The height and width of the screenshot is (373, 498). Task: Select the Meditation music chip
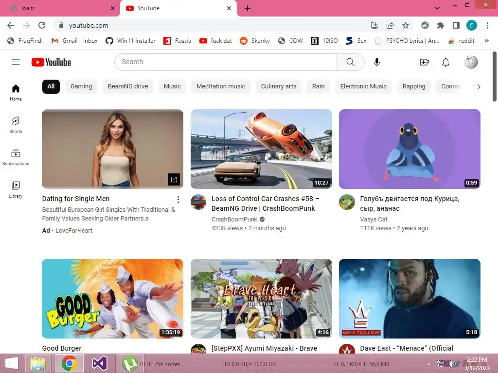pos(221,86)
